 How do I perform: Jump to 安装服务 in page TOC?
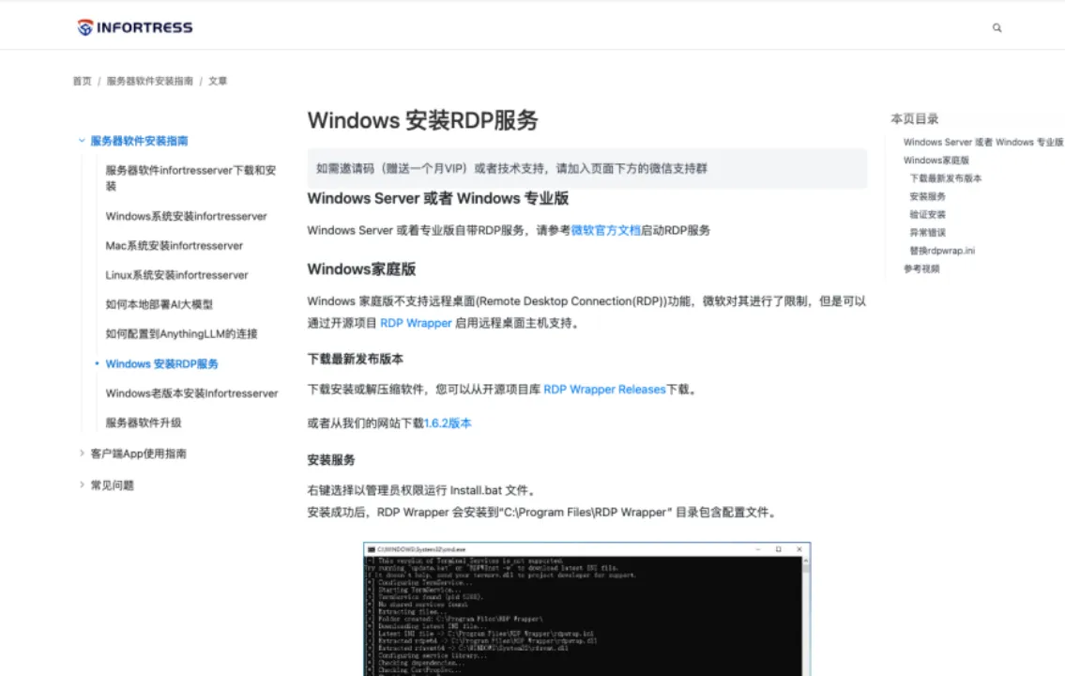coord(927,196)
